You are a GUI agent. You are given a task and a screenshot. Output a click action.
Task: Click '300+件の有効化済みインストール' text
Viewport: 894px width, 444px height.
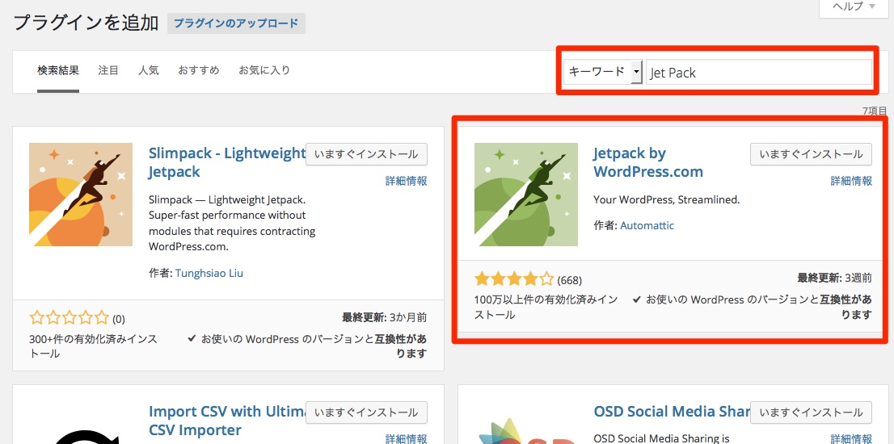click(x=93, y=346)
